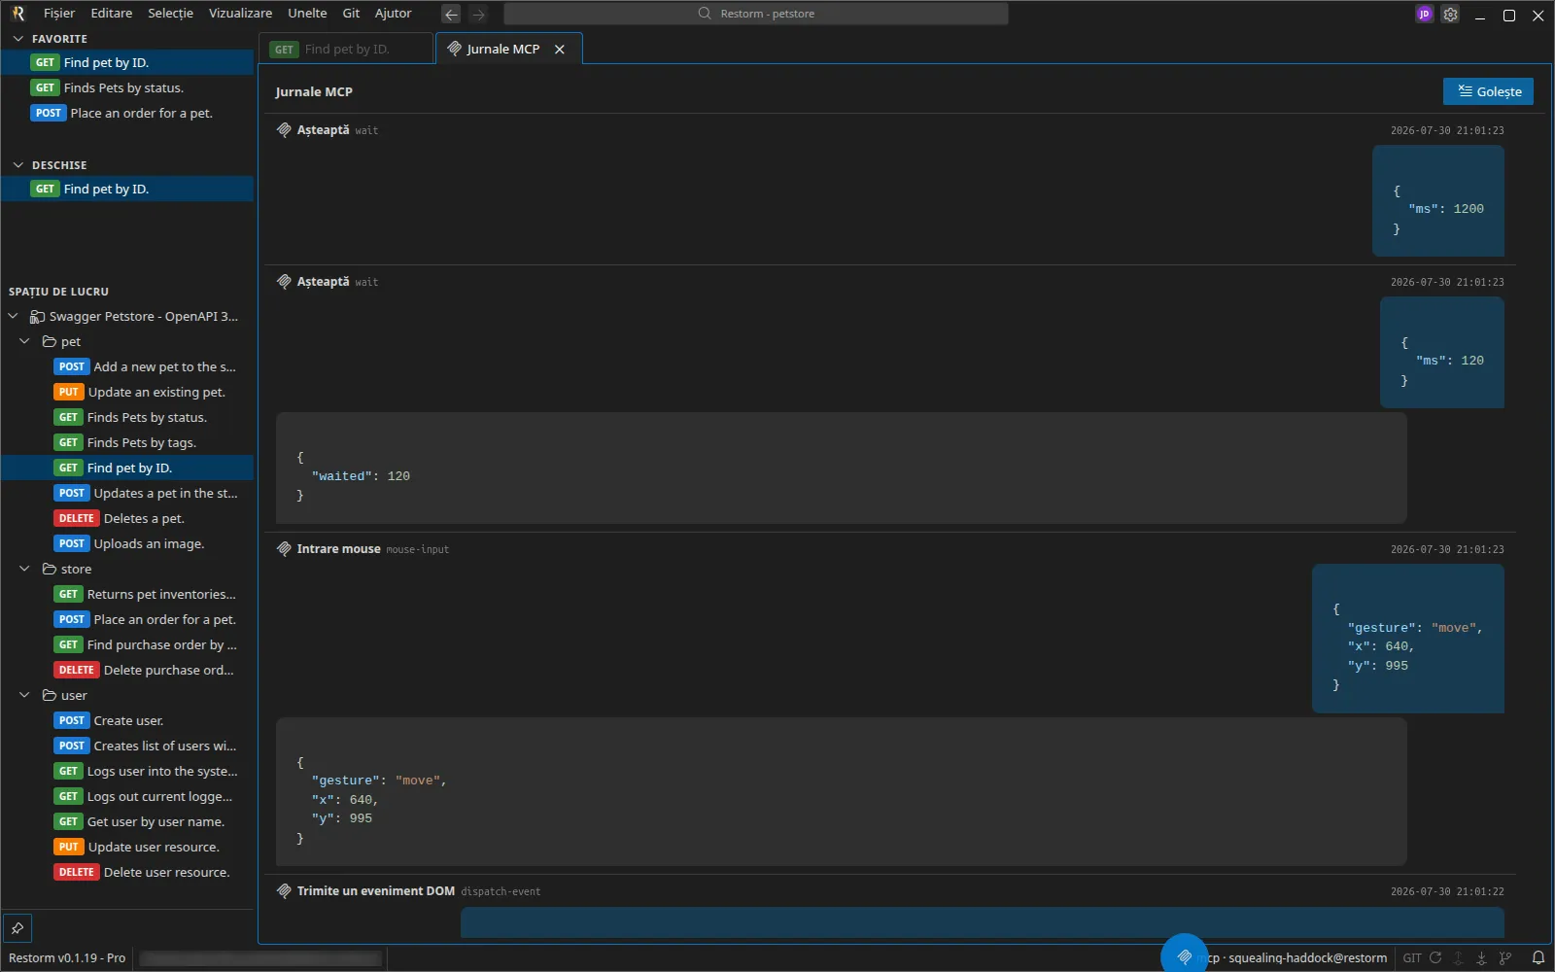1555x972 pixels.
Task: Click Restorm v0.1.19 - Pro status text
Action: pyautogui.click(x=67, y=957)
